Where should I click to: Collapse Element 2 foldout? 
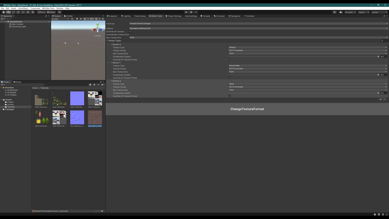click(x=112, y=81)
